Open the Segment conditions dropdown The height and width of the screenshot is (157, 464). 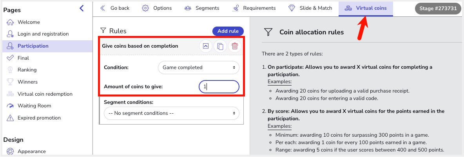click(x=172, y=113)
